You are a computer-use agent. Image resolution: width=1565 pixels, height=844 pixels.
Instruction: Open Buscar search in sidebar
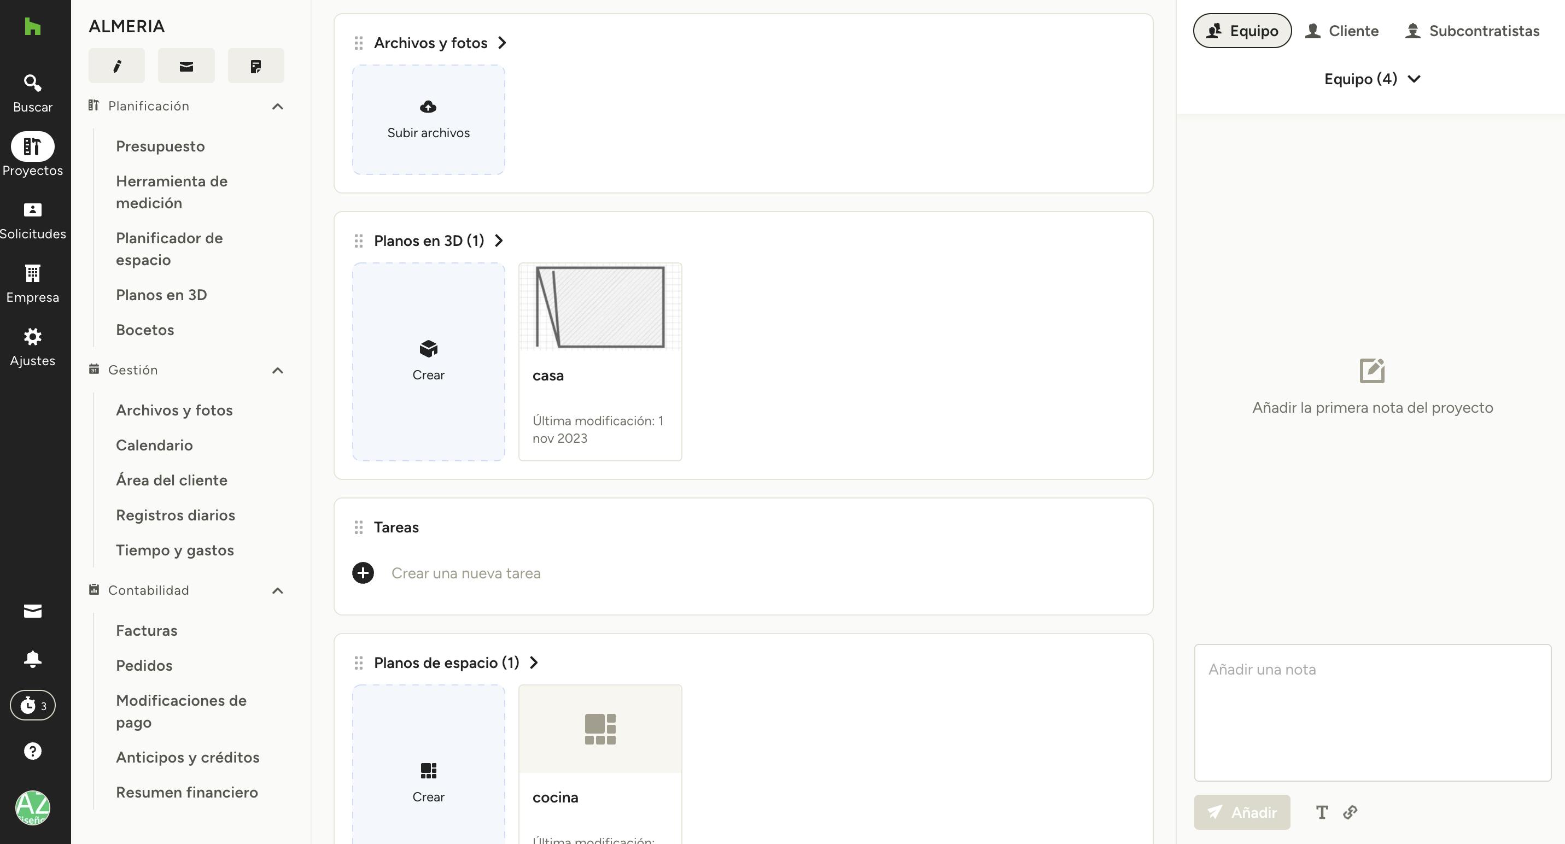(32, 93)
